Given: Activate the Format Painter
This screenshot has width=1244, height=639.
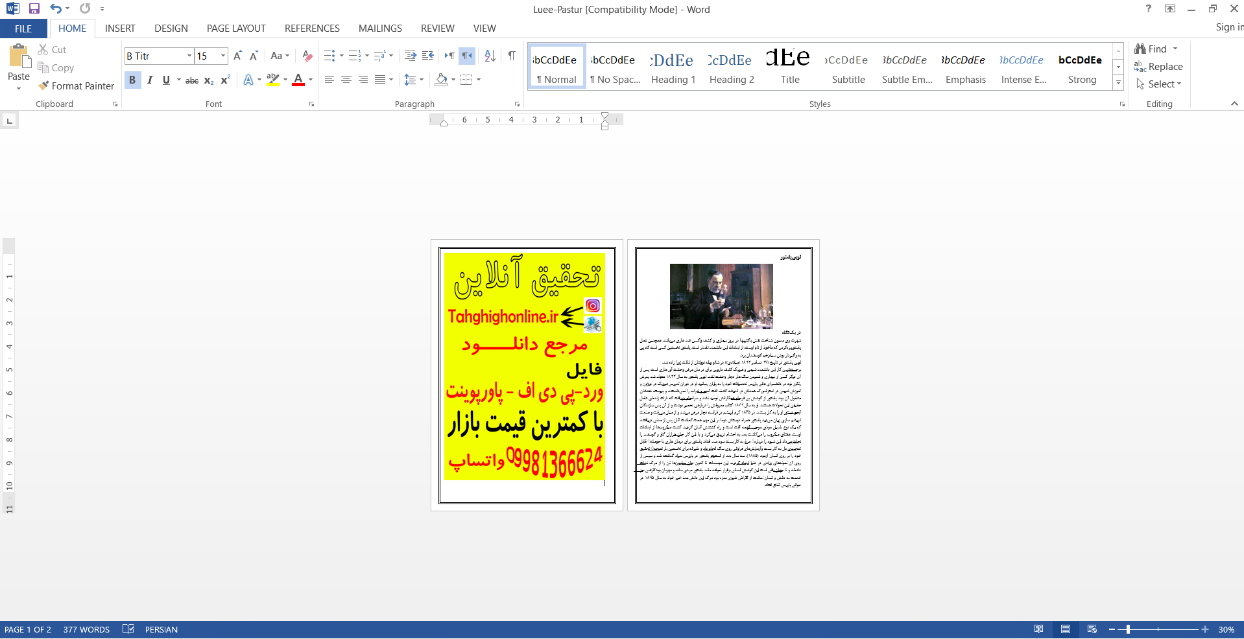Looking at the screenshot, I should [x=76, y=86].
